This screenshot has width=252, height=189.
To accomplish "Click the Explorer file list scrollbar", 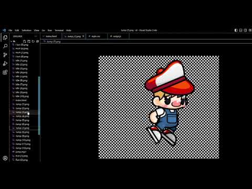I will 39,106.
